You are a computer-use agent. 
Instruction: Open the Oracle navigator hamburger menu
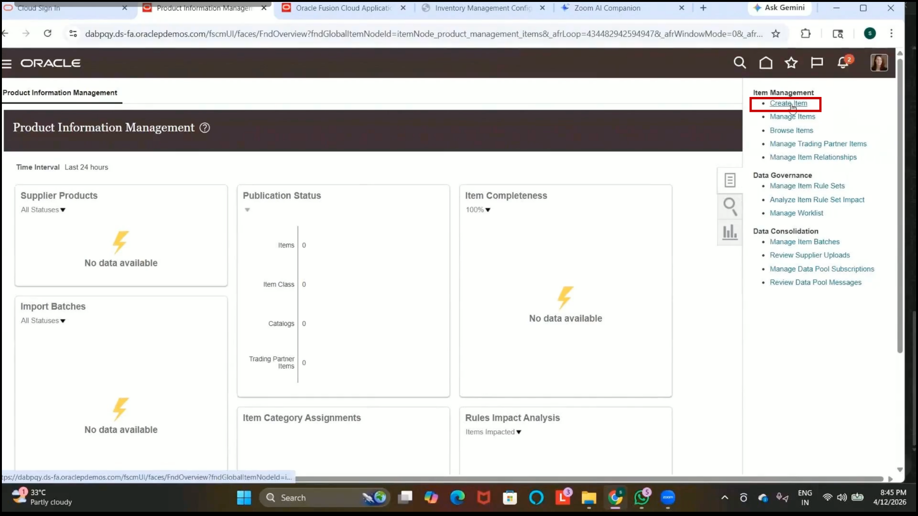[7, 64]
